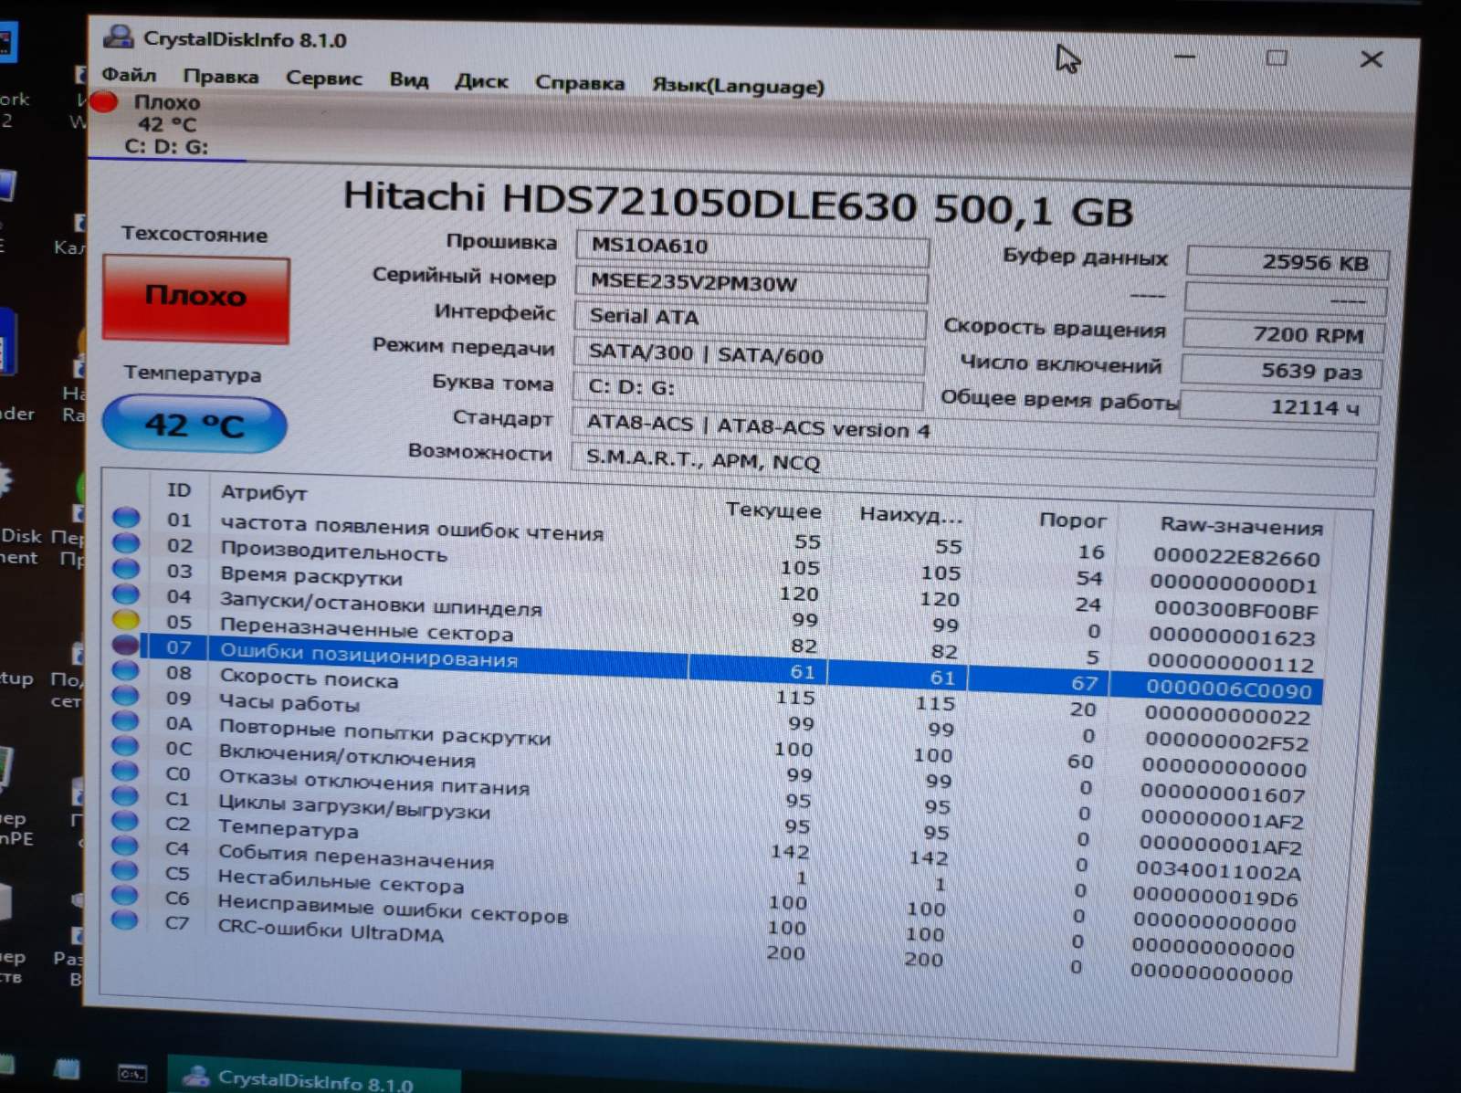Open the Сервис menu

[x=323, y=78]
